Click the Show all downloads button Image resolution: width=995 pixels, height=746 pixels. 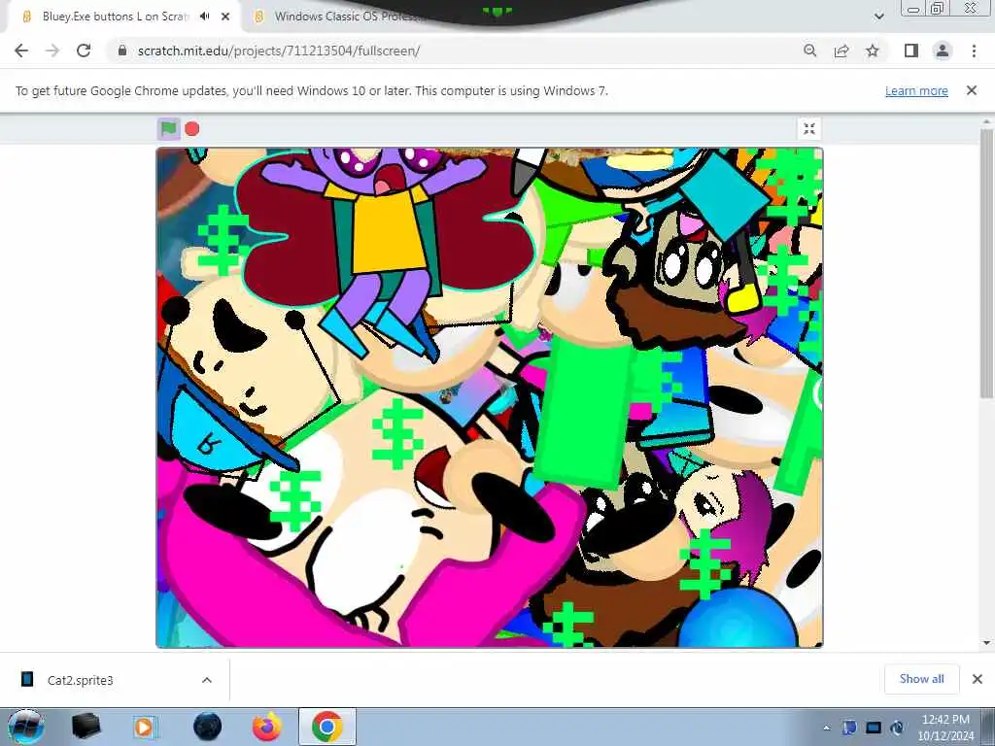click(x=921, y=679)
